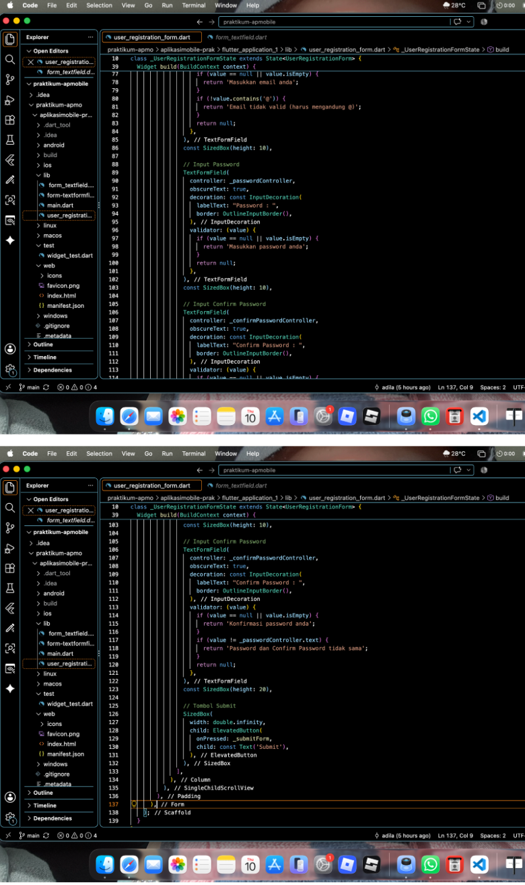Collapse Open Editors section in upper window
The image size is (525, 885).
(x=50, y=51)
